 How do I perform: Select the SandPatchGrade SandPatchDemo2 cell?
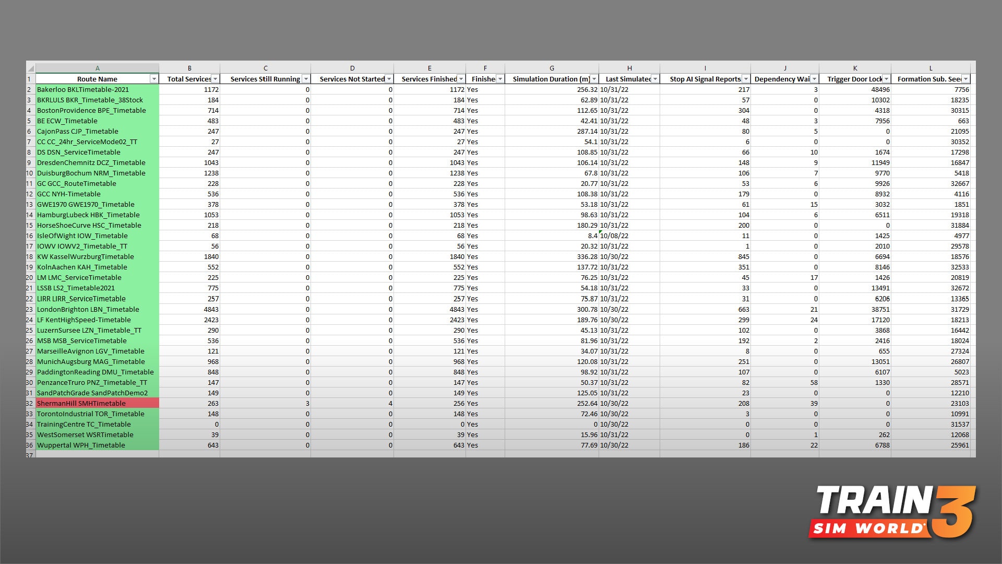tap(97, 393)
